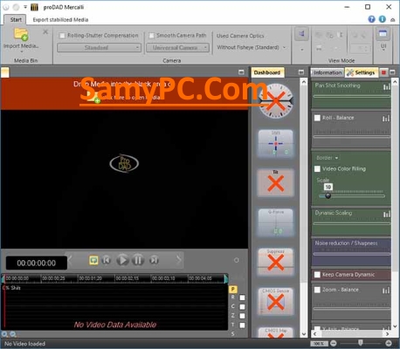Toggle the Z track checkbox
This screenshot has height=349, width=400.
click(242, 316)
